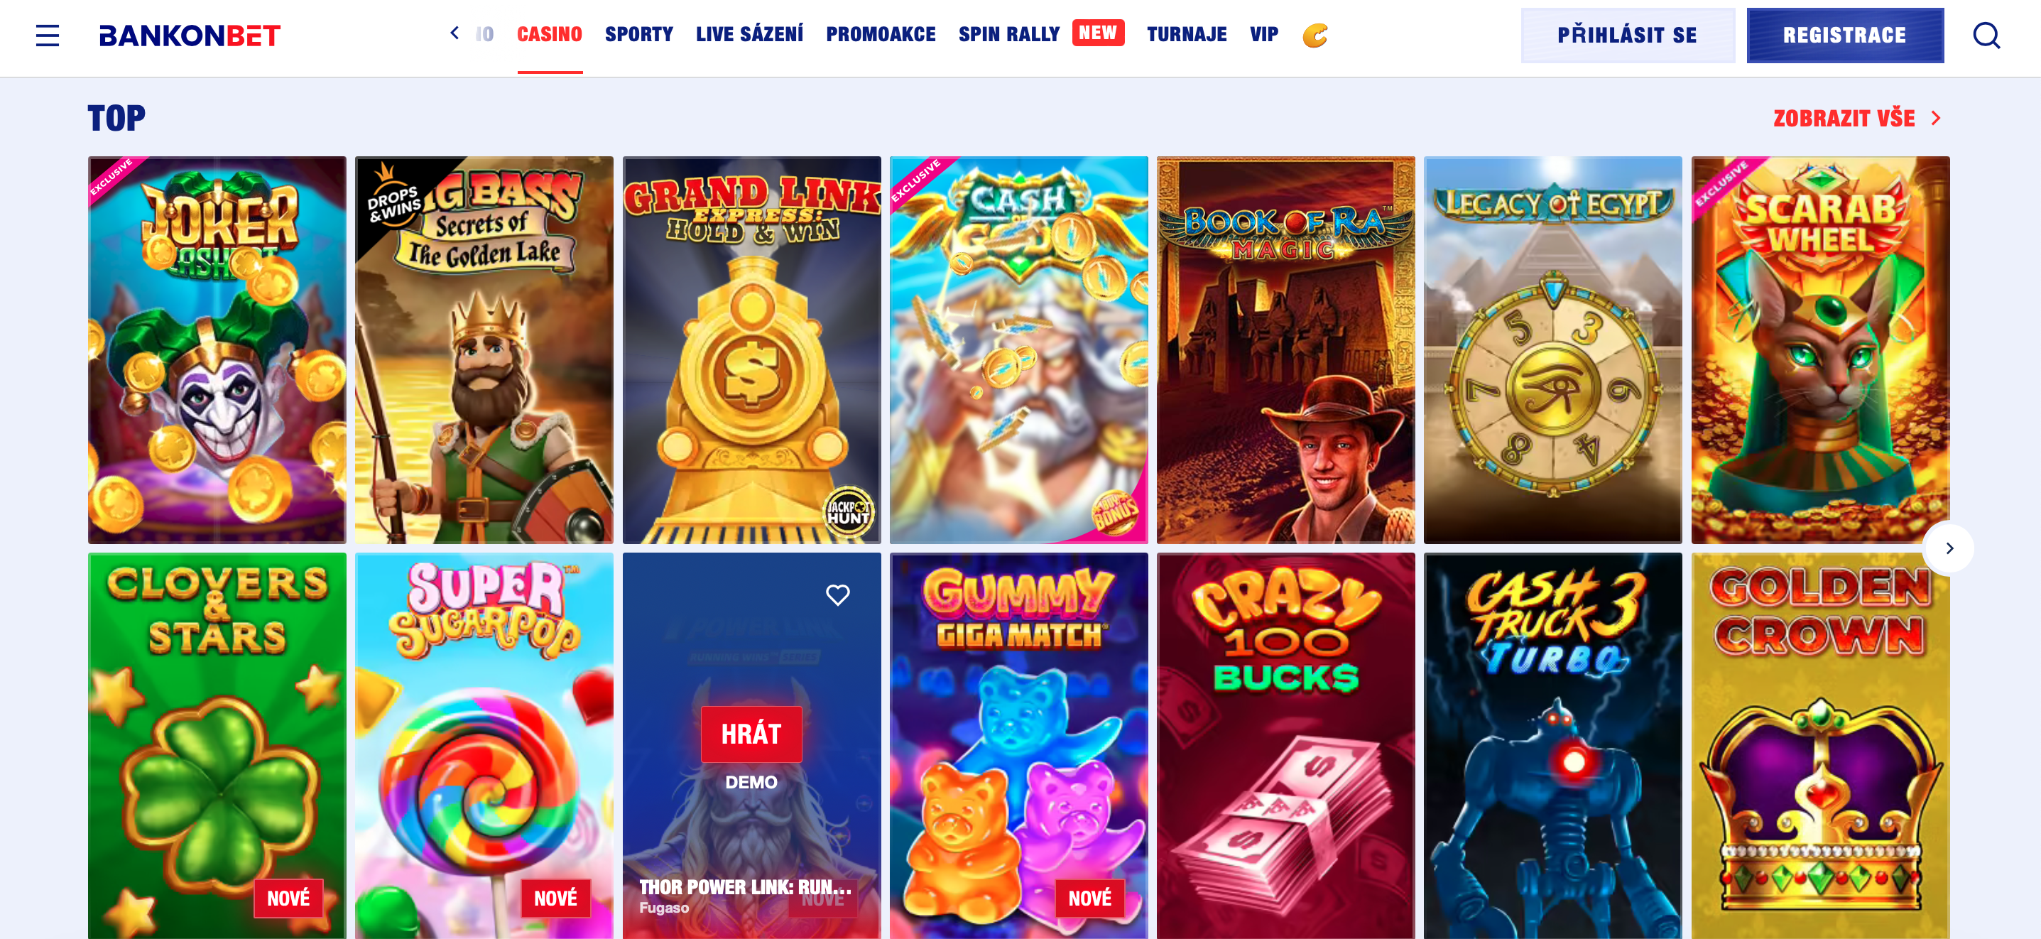Click the golden coin icon in navigation
The width and height of the screenshot is (2041, 939).
click(1315, 35)
